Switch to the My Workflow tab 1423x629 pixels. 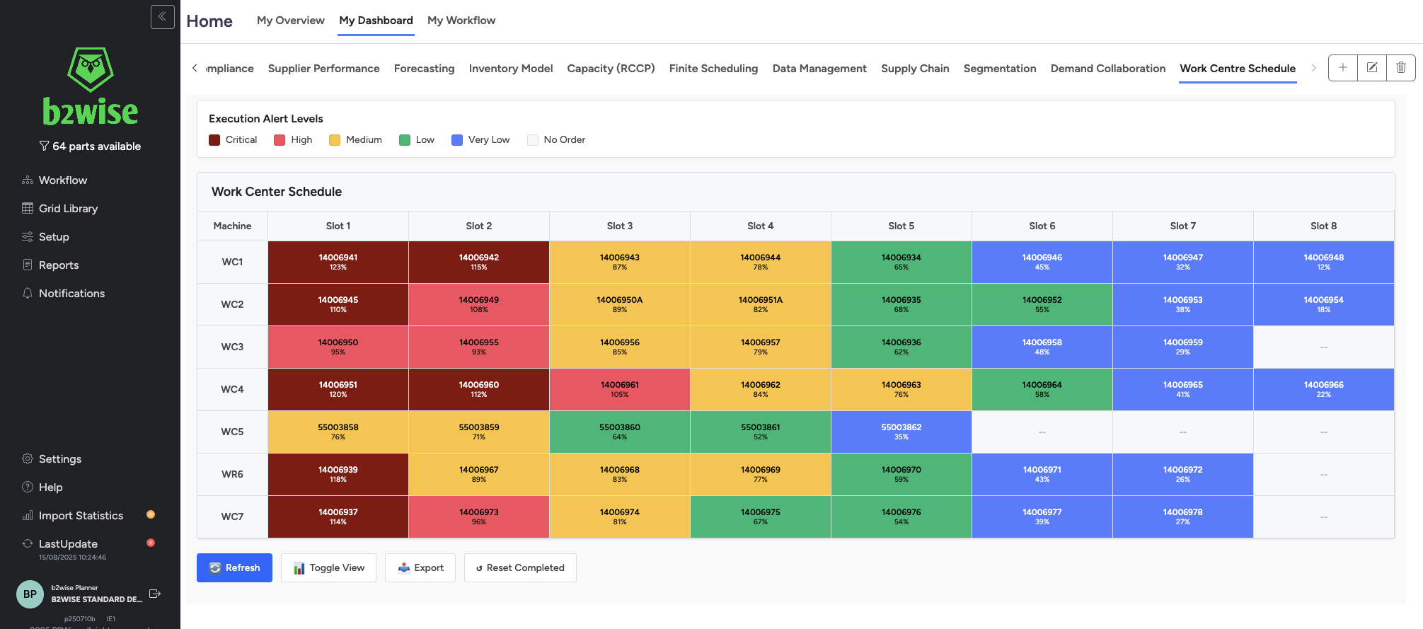[x=461, y=21]
